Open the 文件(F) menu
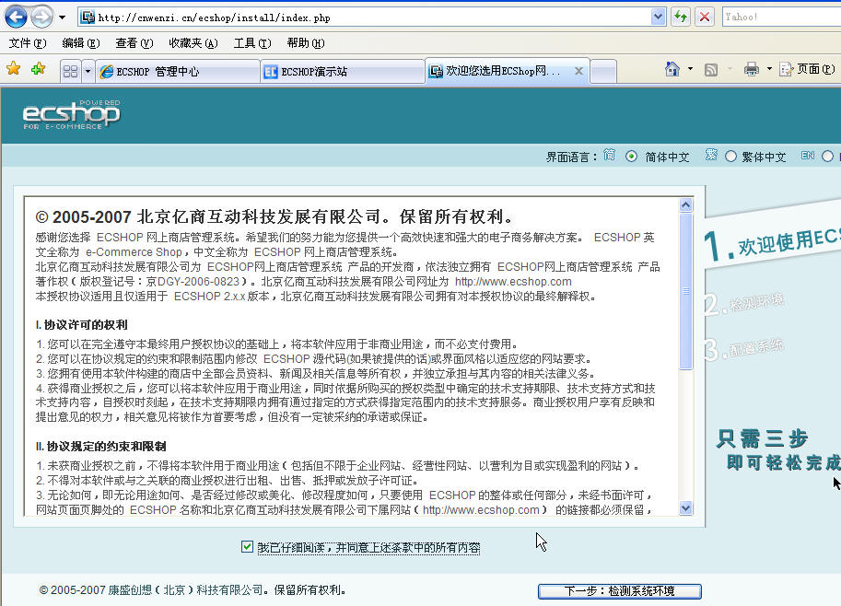The width and height of the screenshot is (841, 606). 28,43
